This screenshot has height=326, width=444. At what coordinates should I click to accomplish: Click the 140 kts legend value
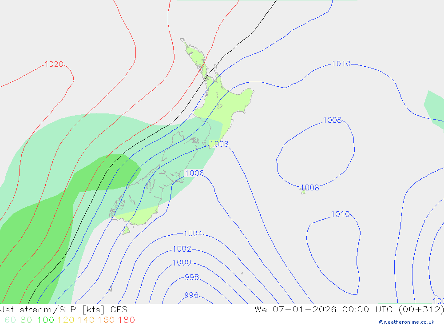pyautogui.click(x=86, y=320)
